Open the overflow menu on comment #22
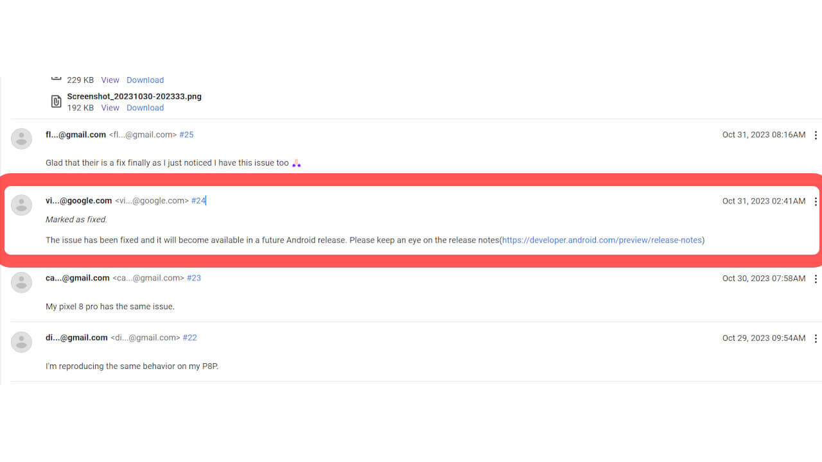The height and width of the screenshot is (462, 822). 816,338
